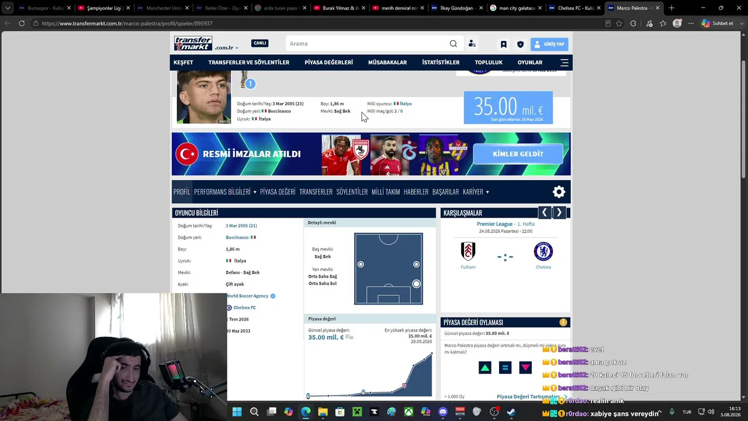Image resolution: width=748 pixels, height=421 pixels.
Task: Open the Windows Start menu
Action: pos(237,412)
